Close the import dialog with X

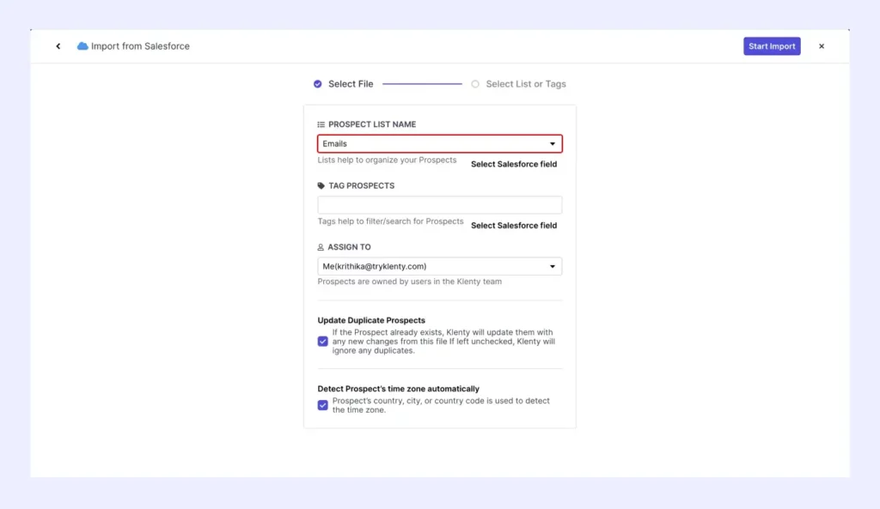coord(821,46)
